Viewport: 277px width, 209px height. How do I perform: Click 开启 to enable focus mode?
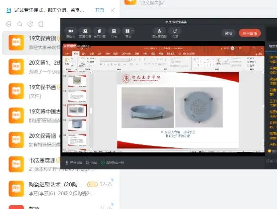pyautogui.click(x=100, y=10)
